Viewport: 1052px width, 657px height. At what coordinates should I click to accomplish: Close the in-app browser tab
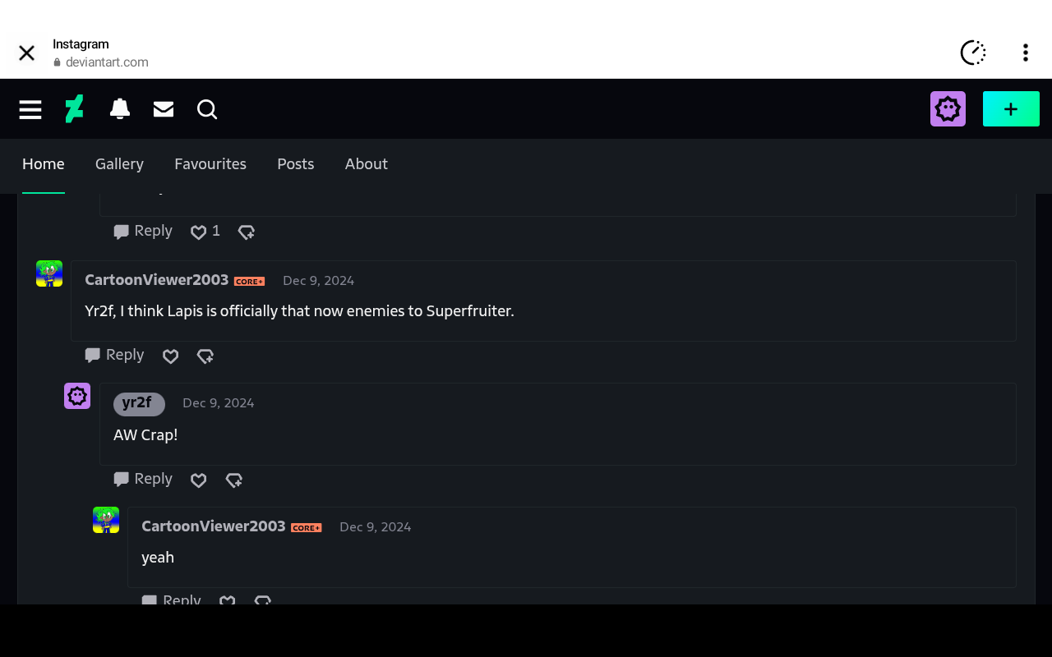26,53
